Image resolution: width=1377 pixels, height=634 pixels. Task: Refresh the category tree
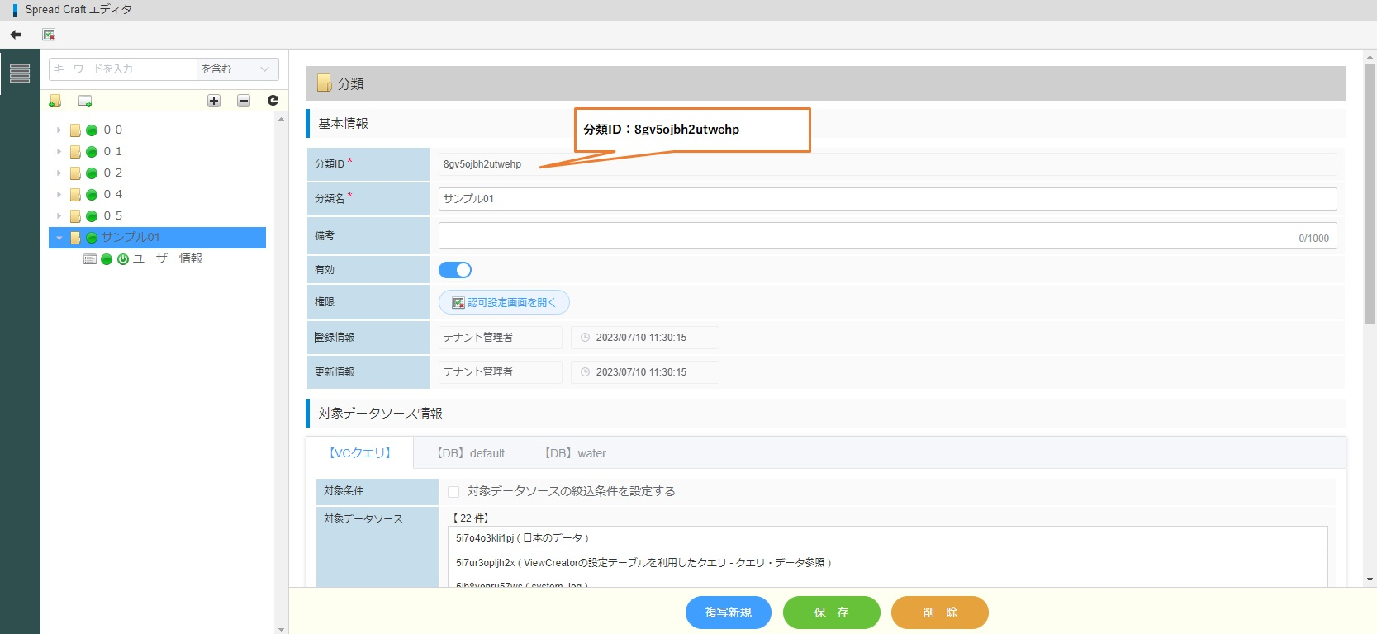(x=273, y=101)
